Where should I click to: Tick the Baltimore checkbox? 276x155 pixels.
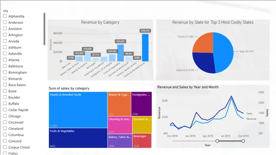pyautogui.click(x=5, y=66)
